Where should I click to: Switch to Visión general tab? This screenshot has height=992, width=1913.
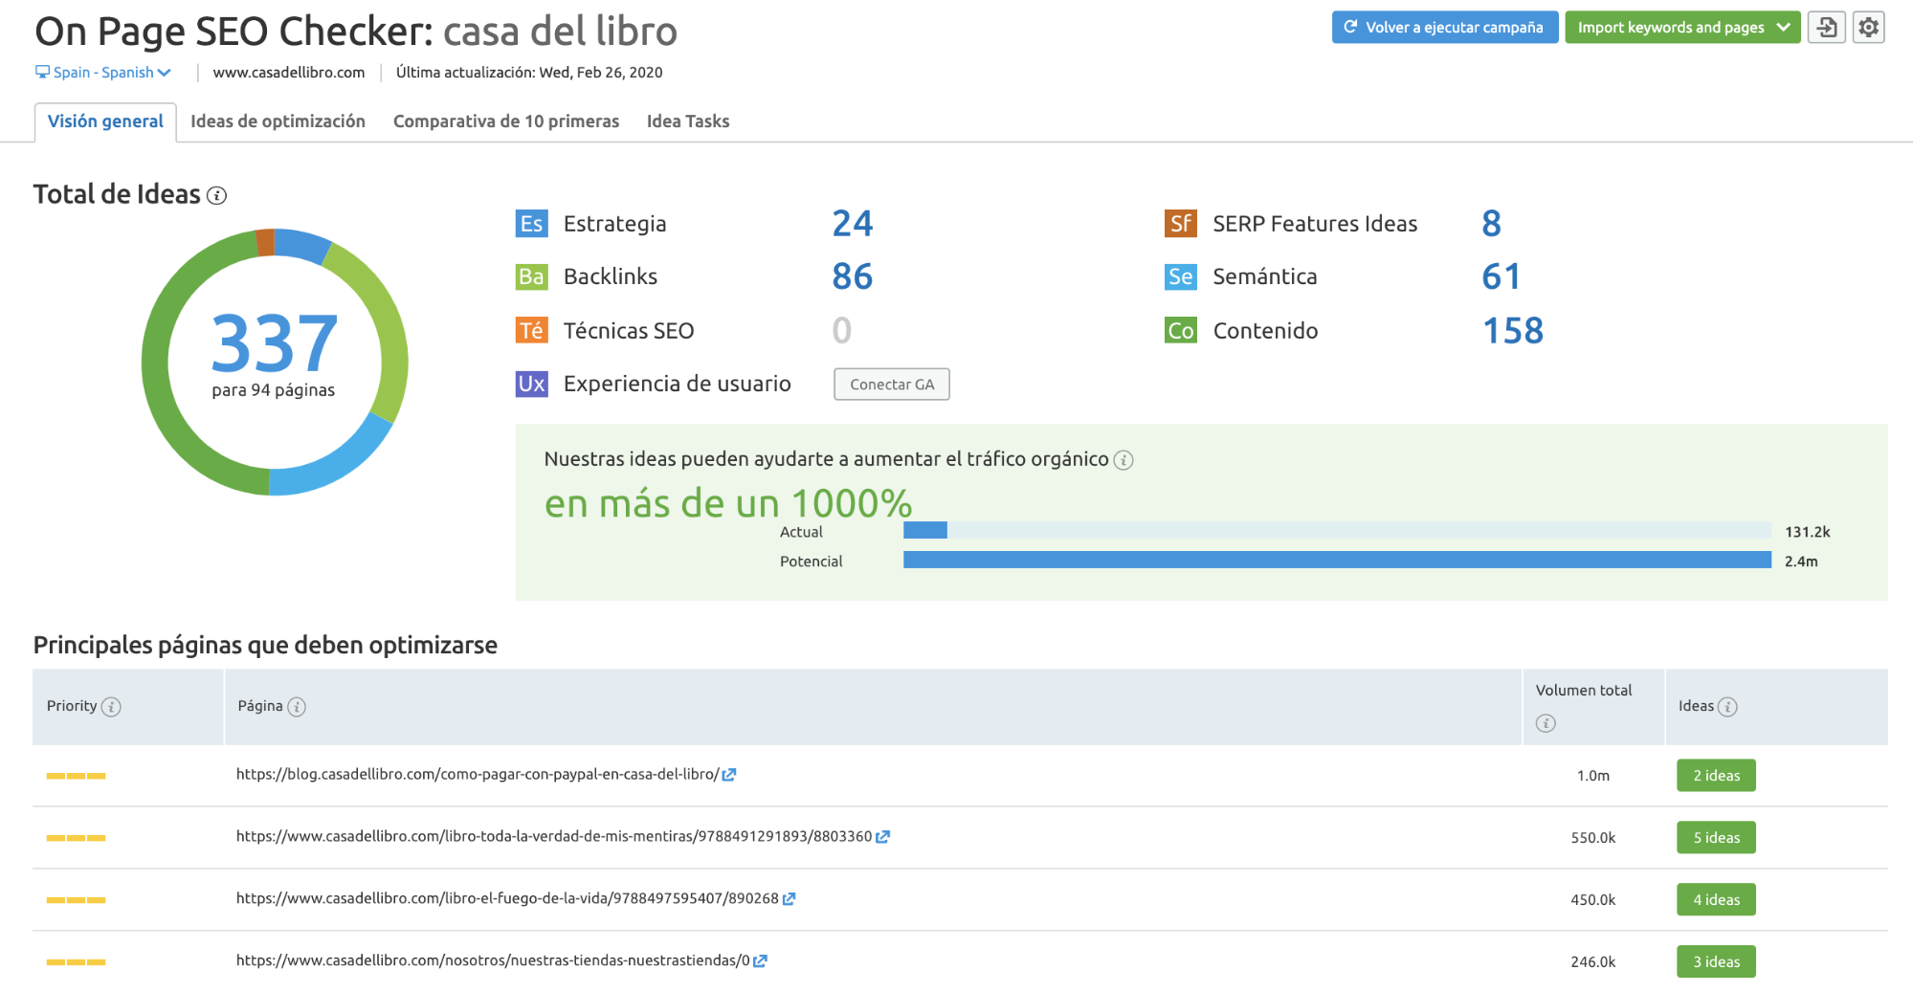[x=105, y=122]
